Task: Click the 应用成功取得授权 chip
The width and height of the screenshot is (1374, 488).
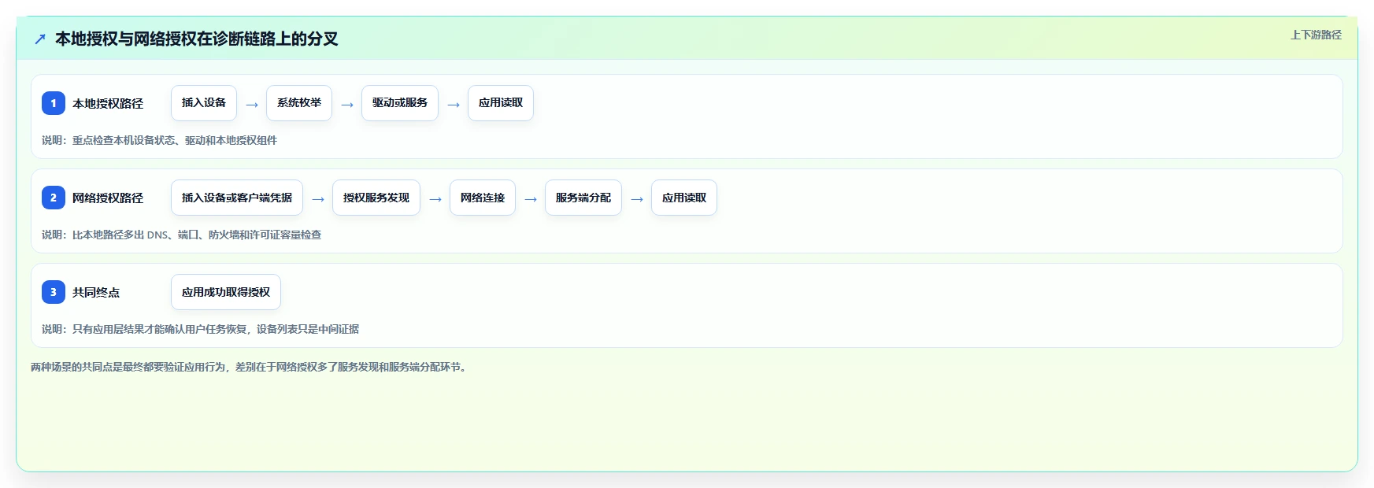Action: [x=226, y=292]
